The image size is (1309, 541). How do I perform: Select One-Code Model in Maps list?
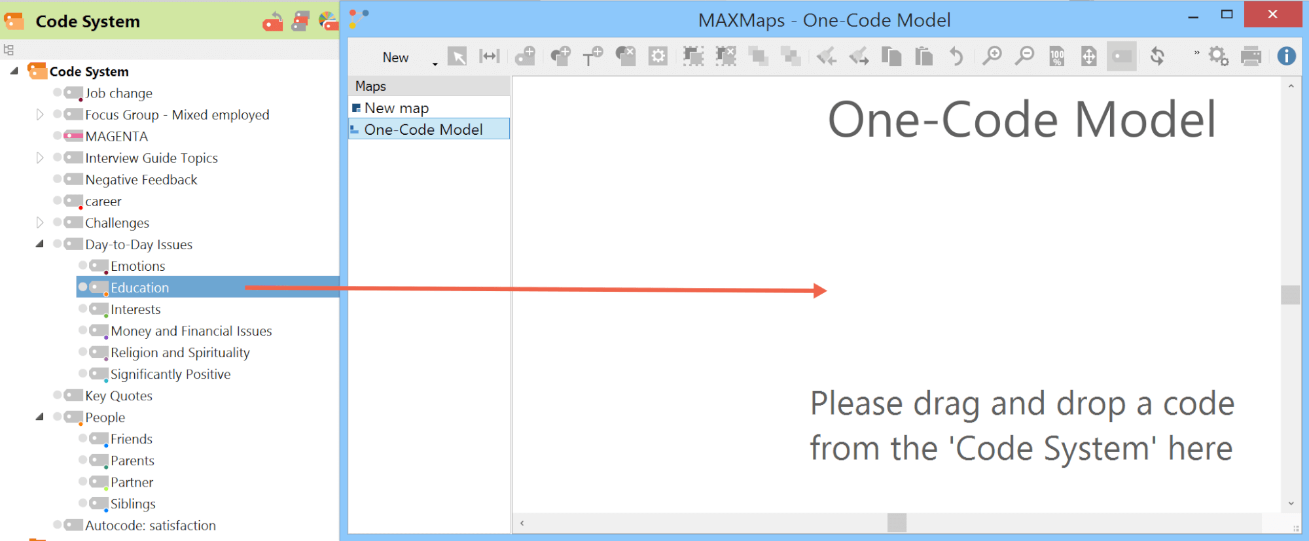click(x=429, y=130)
